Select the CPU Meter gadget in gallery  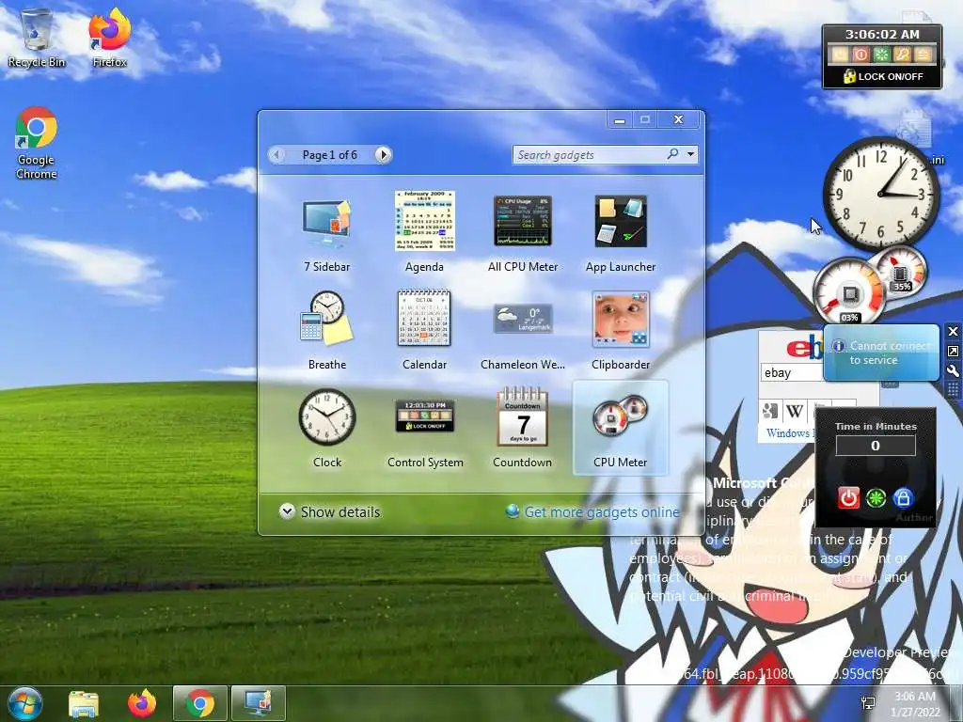pyautogui.click(x=621, y=429)
